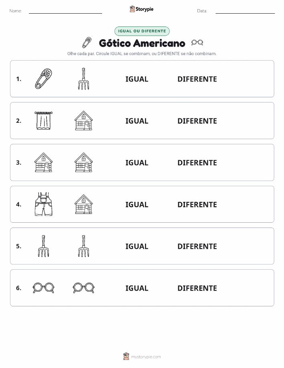Click the Data input line

(245, 11)
